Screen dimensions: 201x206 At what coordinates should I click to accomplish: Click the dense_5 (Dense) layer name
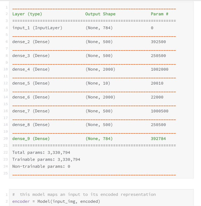31,83
